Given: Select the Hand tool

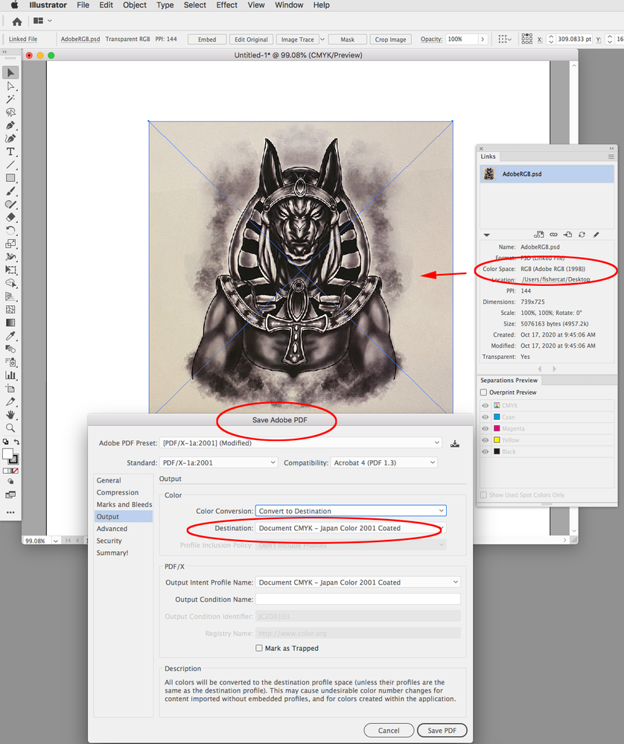Looking at the screenshot, I should click(10, 415).
